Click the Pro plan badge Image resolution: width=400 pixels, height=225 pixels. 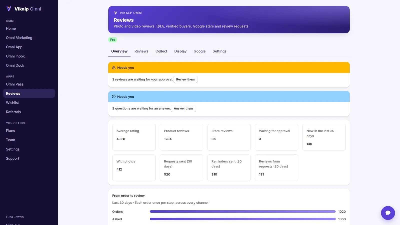point(112,40)
